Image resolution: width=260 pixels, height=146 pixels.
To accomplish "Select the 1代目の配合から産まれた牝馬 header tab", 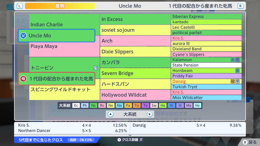I will point(200,6).
